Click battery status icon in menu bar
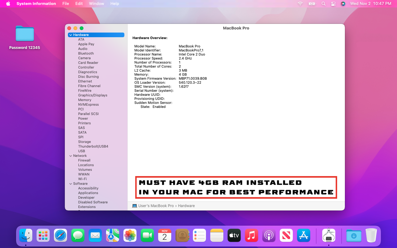 pos(312,4)
